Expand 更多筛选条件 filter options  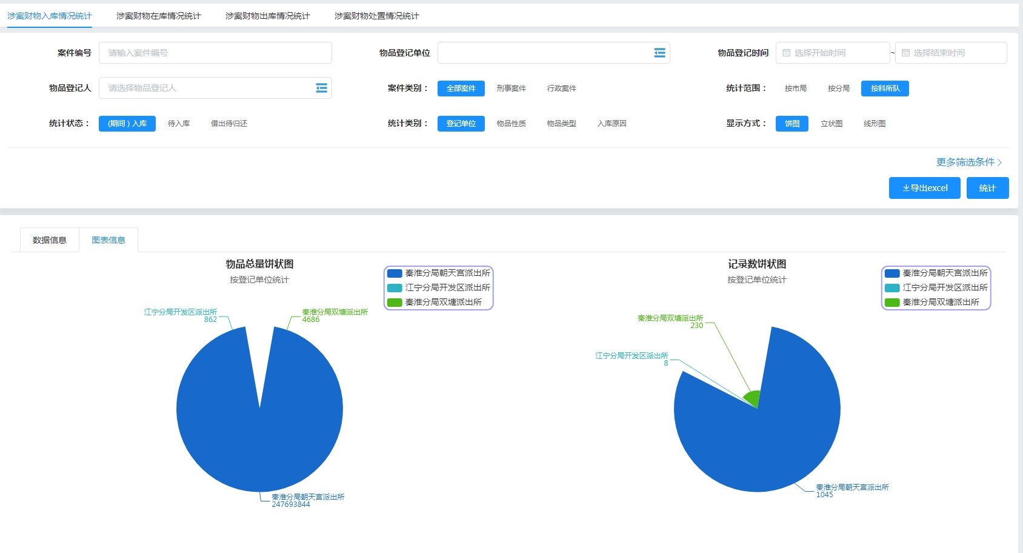[x=969, y=162]
